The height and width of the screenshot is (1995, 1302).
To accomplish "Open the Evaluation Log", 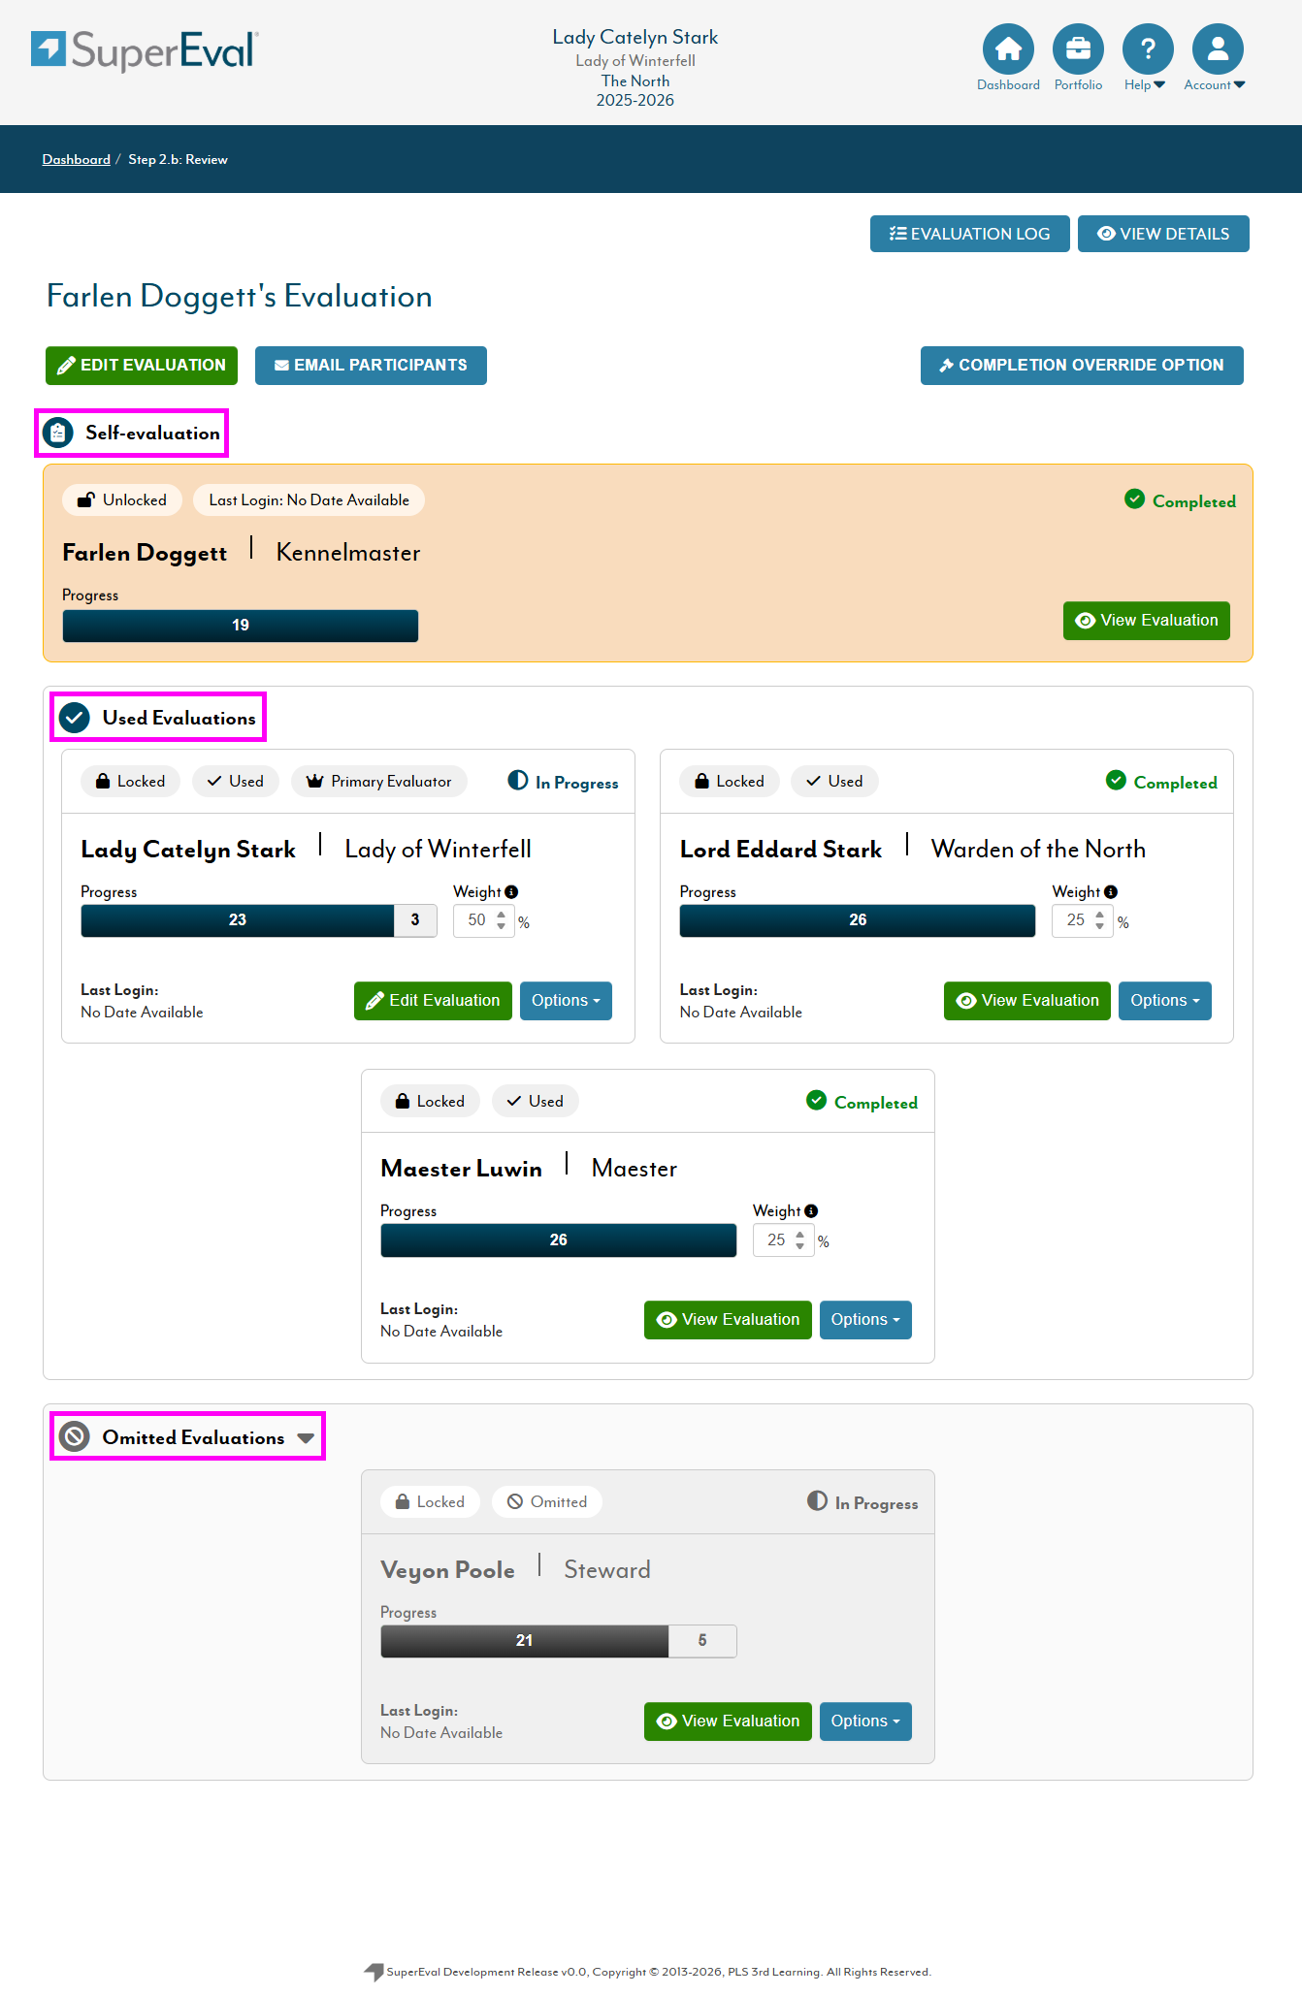I will (x=969, y=234).
